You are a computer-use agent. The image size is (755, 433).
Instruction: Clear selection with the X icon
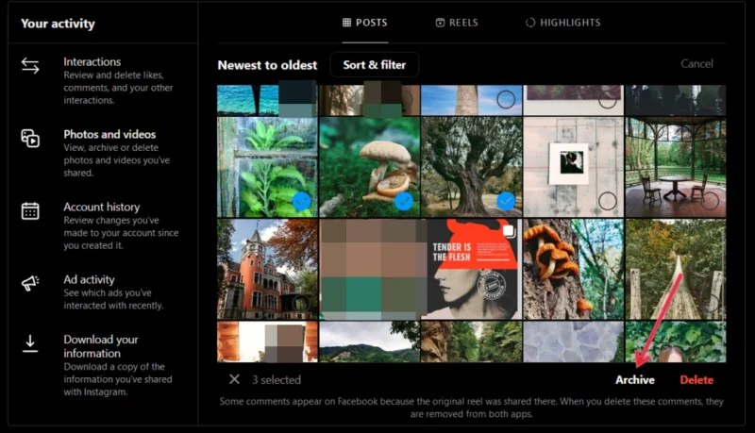(234, 379)
